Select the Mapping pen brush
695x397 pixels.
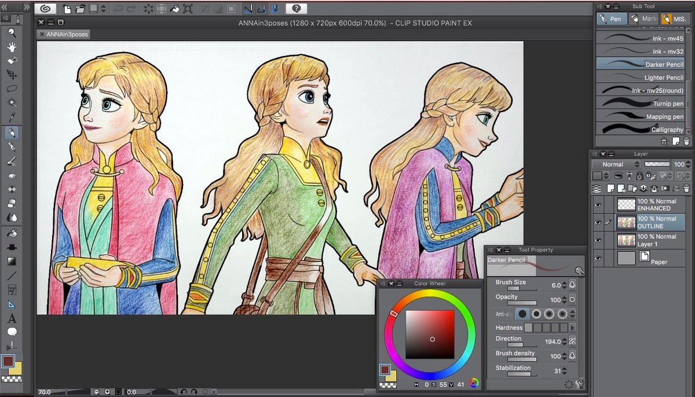coord(641,116)
